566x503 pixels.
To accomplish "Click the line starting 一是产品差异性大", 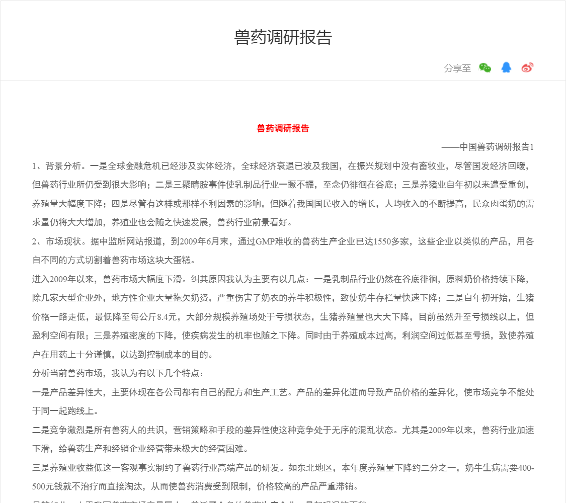I will [x=283, y=392].
